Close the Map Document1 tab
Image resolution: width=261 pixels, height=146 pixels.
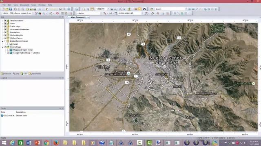click(88, 17)
